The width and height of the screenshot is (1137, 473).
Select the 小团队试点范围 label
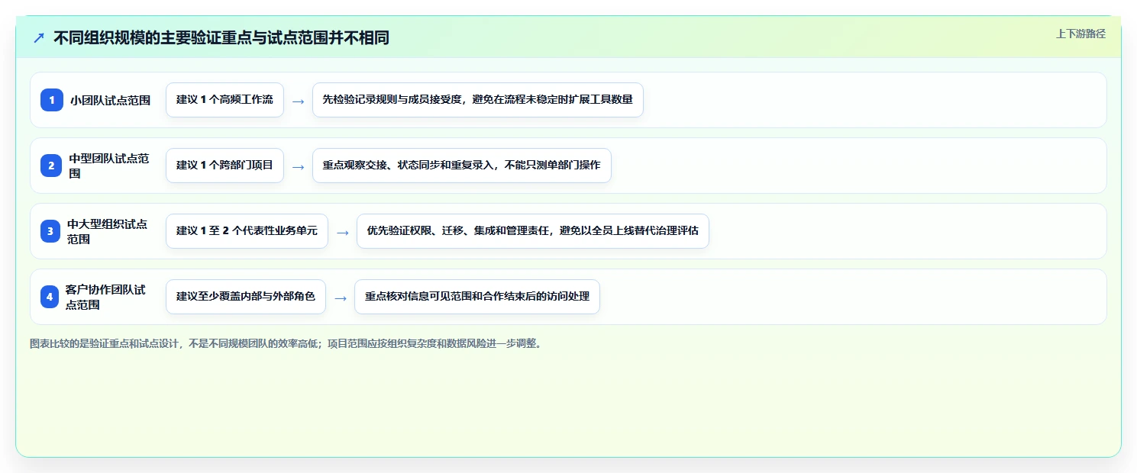pyautogui.click(x=111, y=100)
